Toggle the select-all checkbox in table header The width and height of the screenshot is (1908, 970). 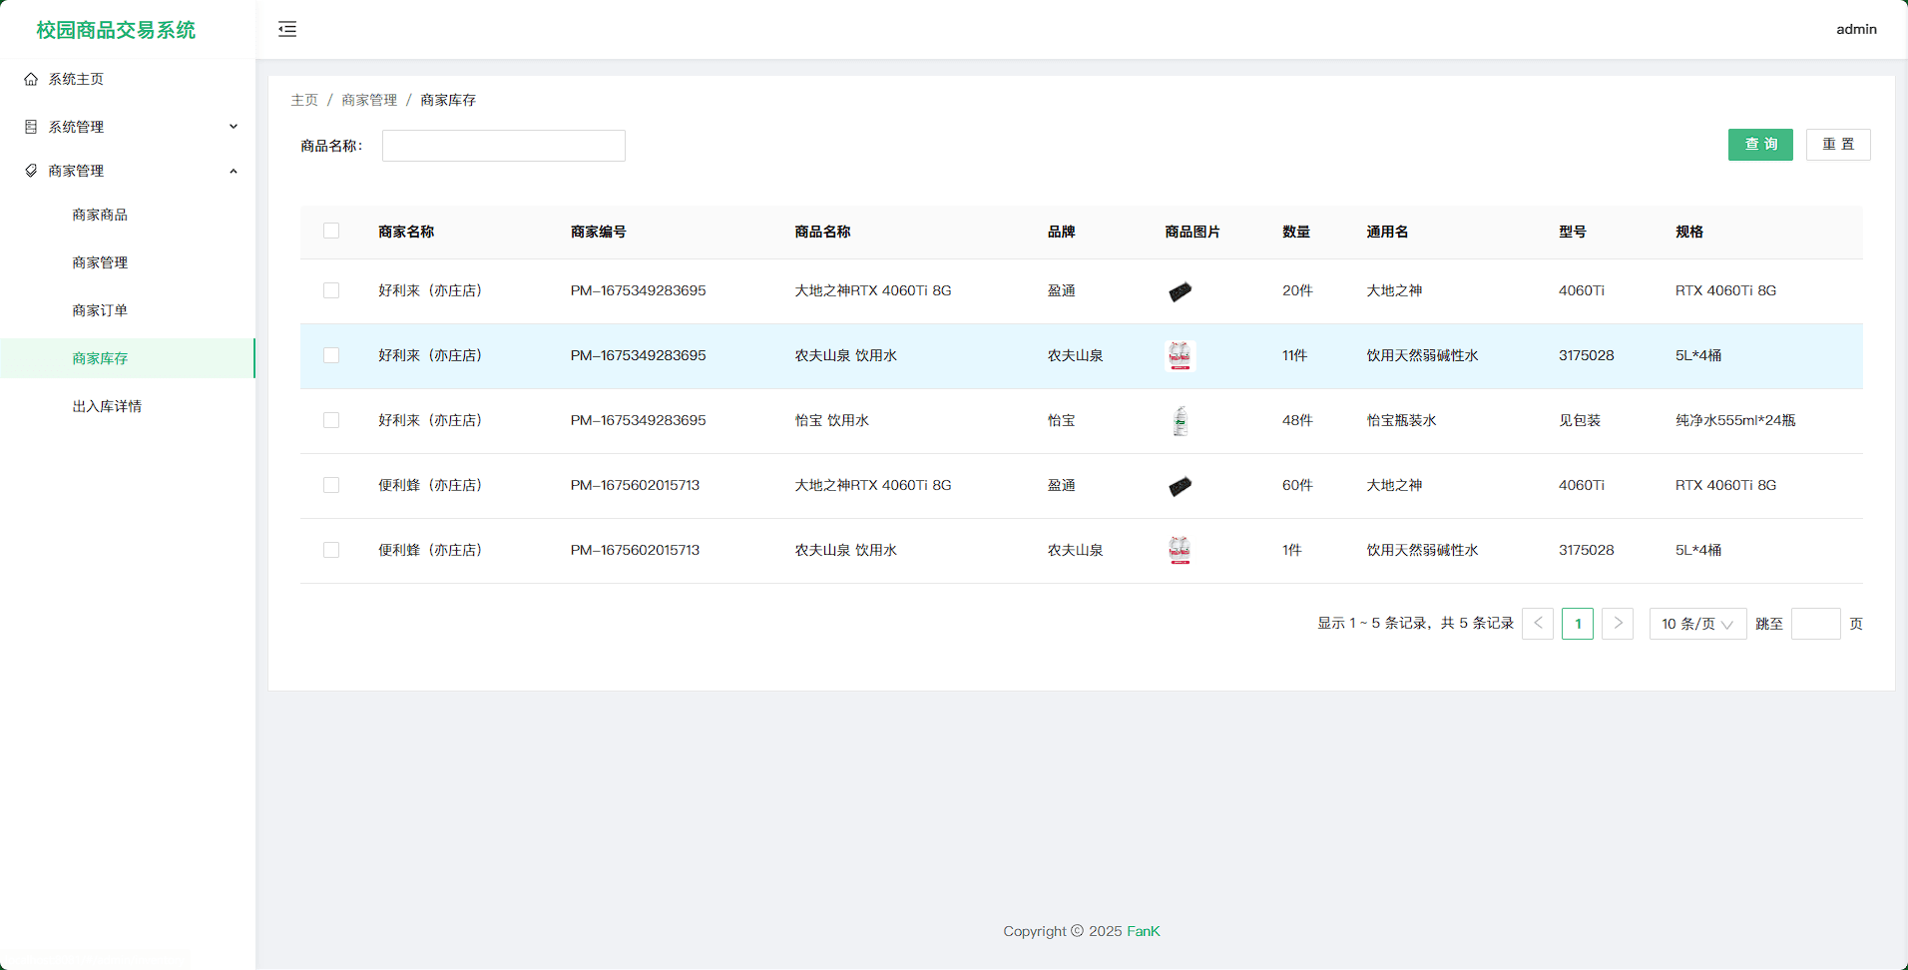[331, 232]
